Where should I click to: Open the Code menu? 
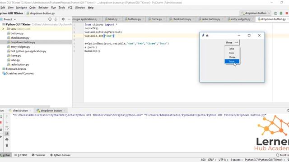click(33, 8)
